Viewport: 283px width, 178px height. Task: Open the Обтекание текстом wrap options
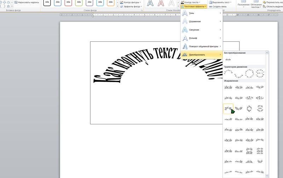(x=256, y=4)
